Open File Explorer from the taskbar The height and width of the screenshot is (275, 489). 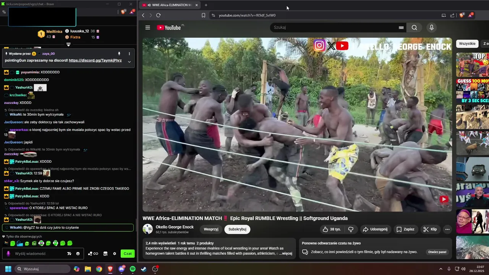(88, 269)
